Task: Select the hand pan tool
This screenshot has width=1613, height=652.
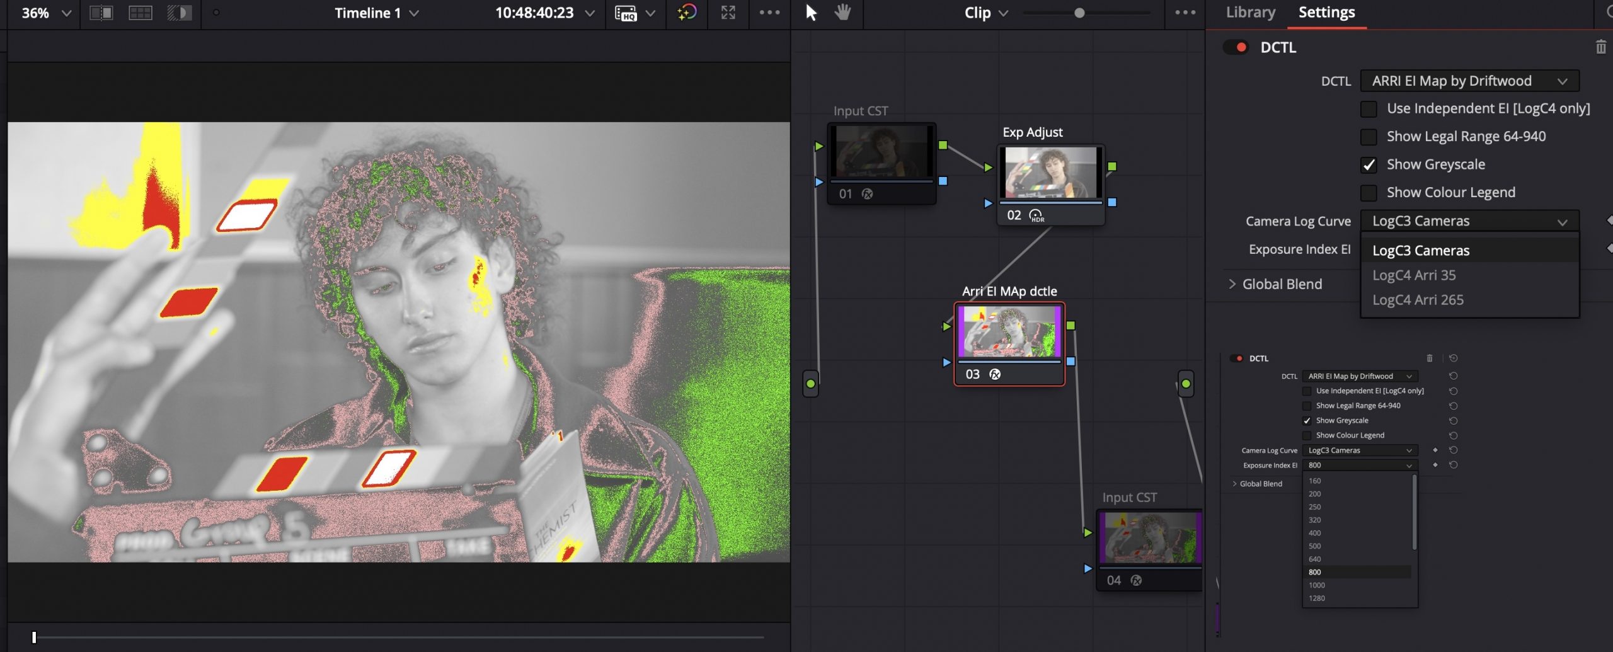Action: coord(844,13)
